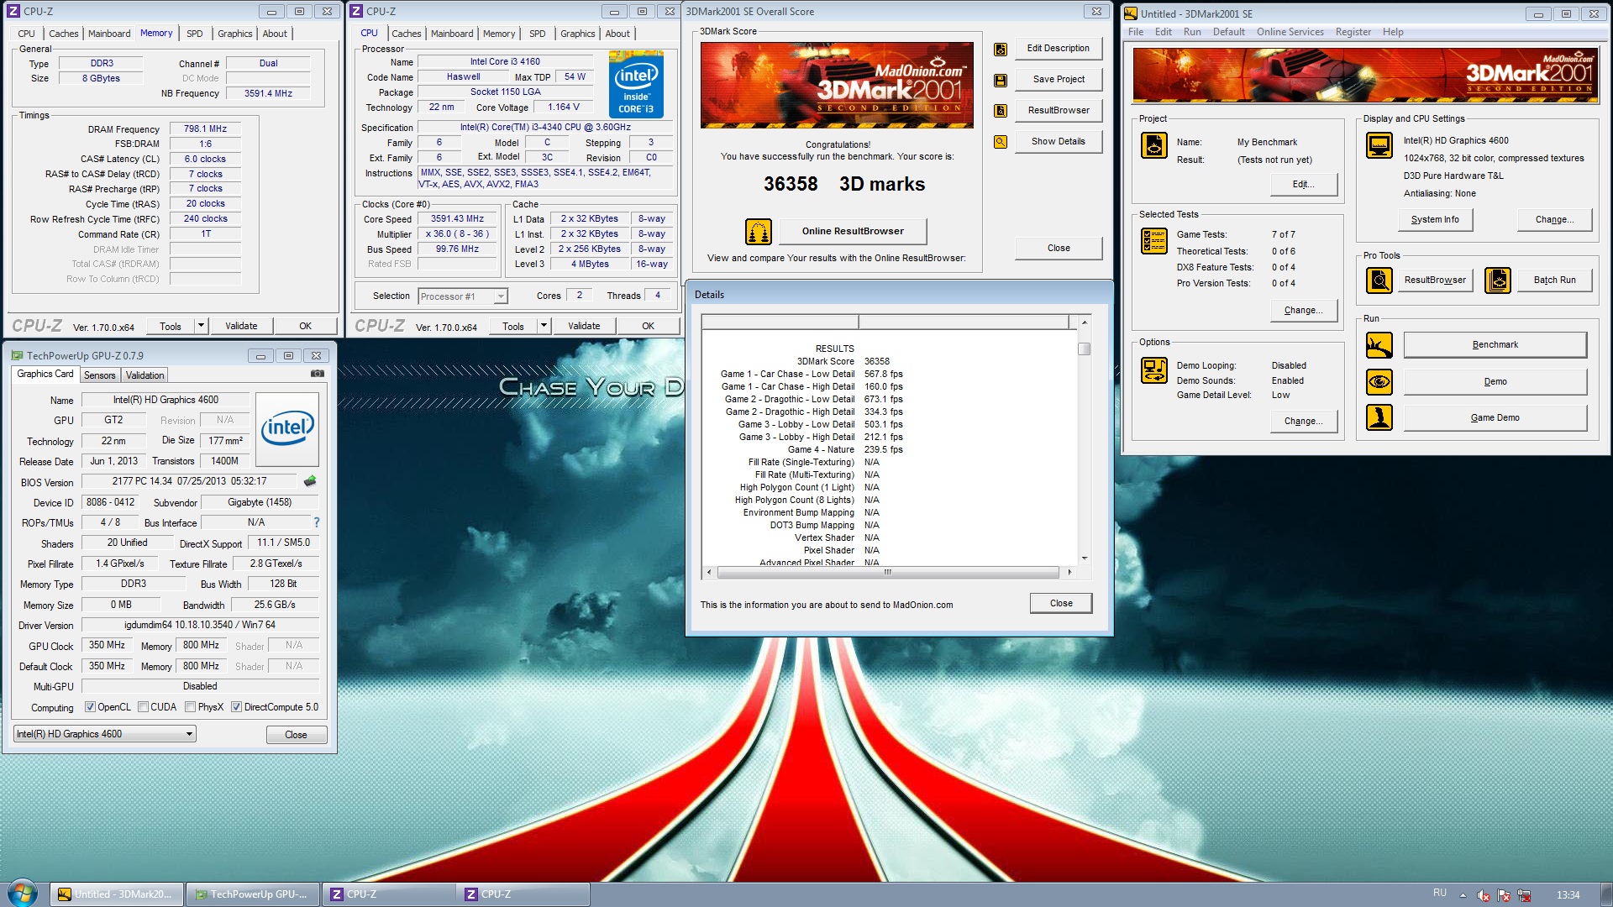Viewport: 1613px width, 907px height.
Task: Click the network tray icon
Action: (x=1524, y=895)
